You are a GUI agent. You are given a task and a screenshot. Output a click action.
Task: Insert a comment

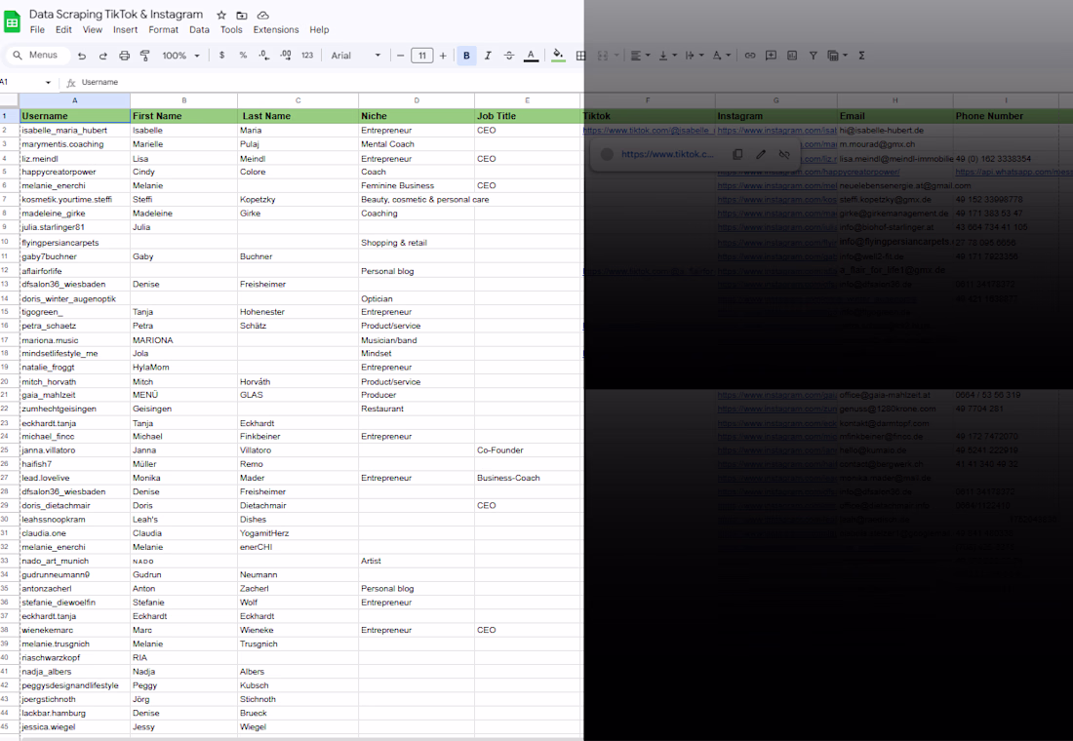click(x=772, y=56)
